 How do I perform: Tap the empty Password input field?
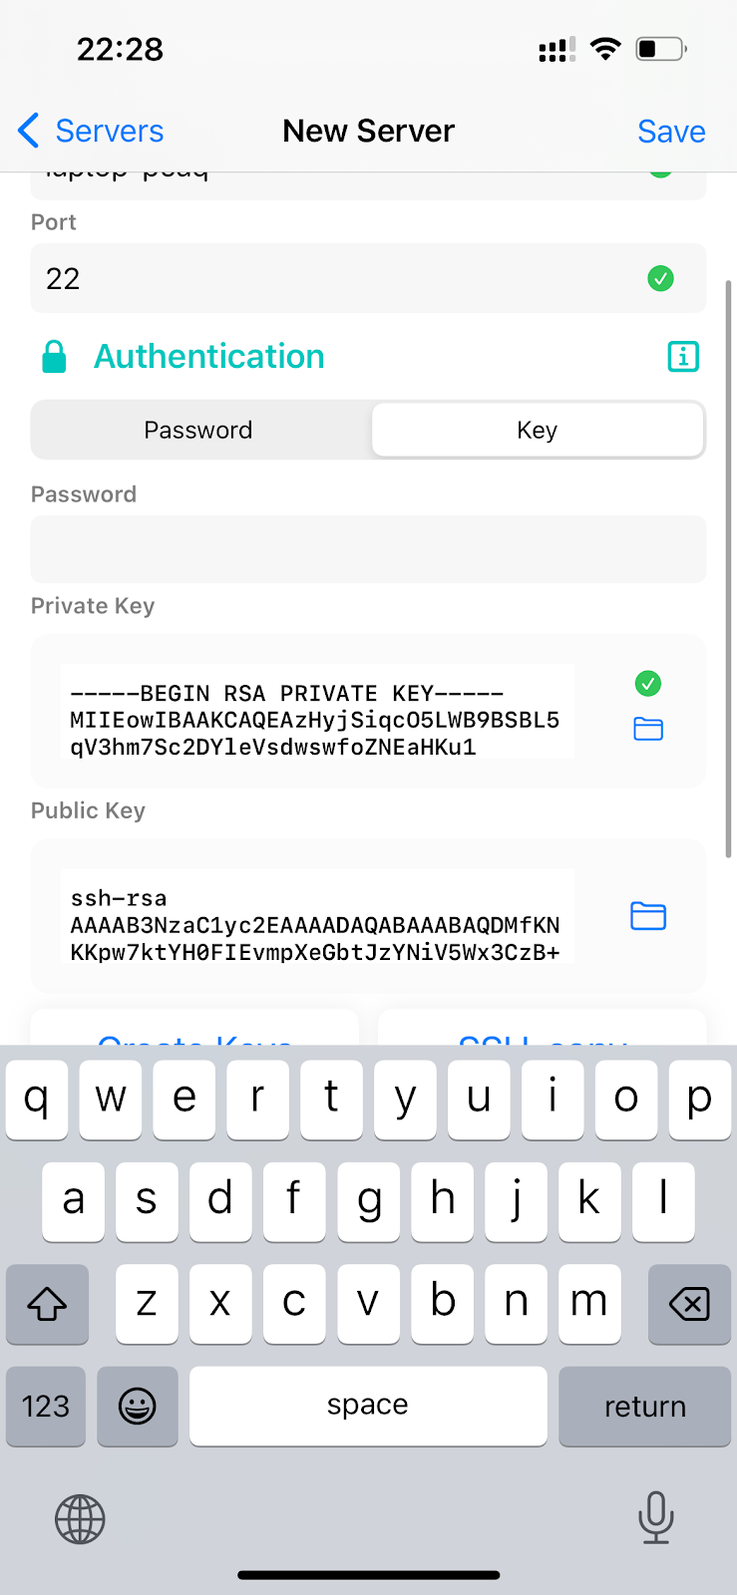[368, 549]
